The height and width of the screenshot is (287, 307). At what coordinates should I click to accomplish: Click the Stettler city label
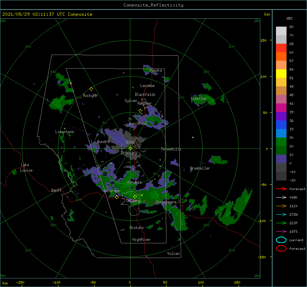coord(199,99)
